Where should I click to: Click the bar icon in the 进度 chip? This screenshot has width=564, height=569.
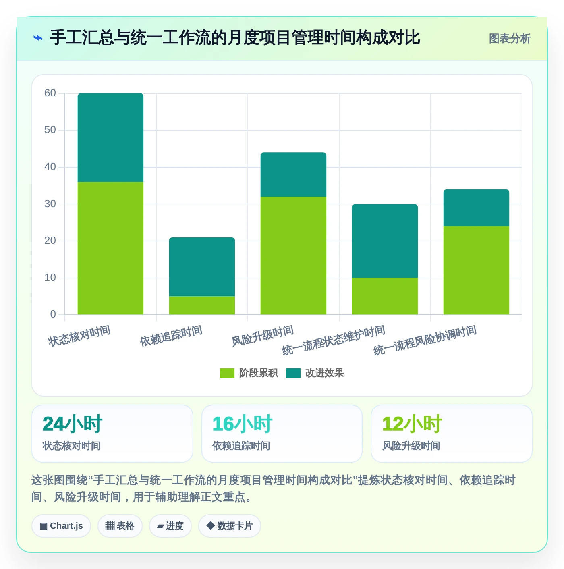[x=160, y=526]
